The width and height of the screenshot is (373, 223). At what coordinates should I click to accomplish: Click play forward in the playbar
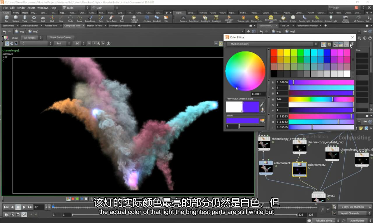click(24, 207)
